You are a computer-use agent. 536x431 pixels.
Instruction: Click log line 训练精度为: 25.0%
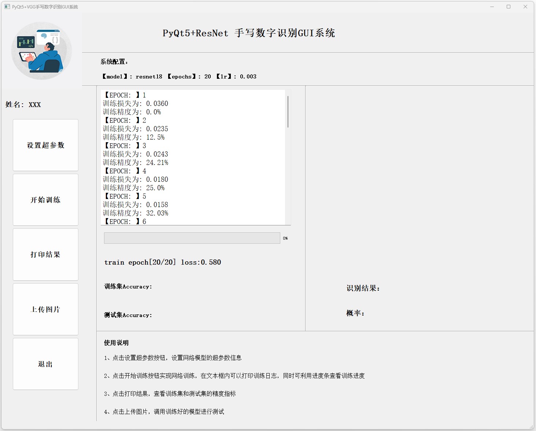point(134,188)
